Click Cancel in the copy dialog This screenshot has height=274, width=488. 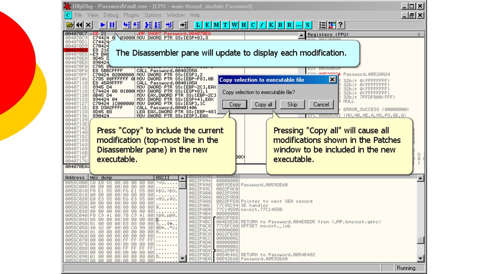(x=321, y=105)
